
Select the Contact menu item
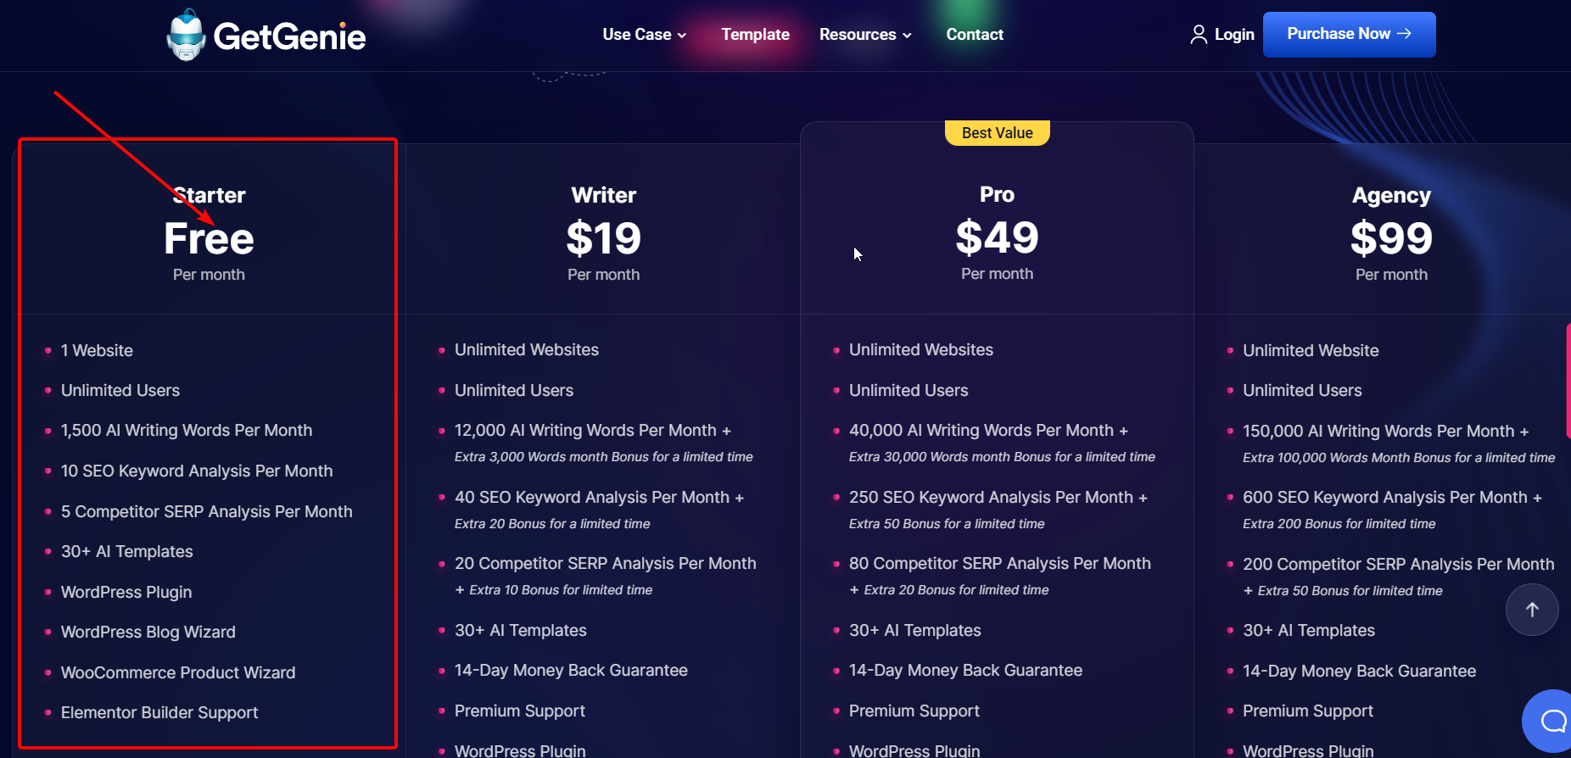coord(974,34)
